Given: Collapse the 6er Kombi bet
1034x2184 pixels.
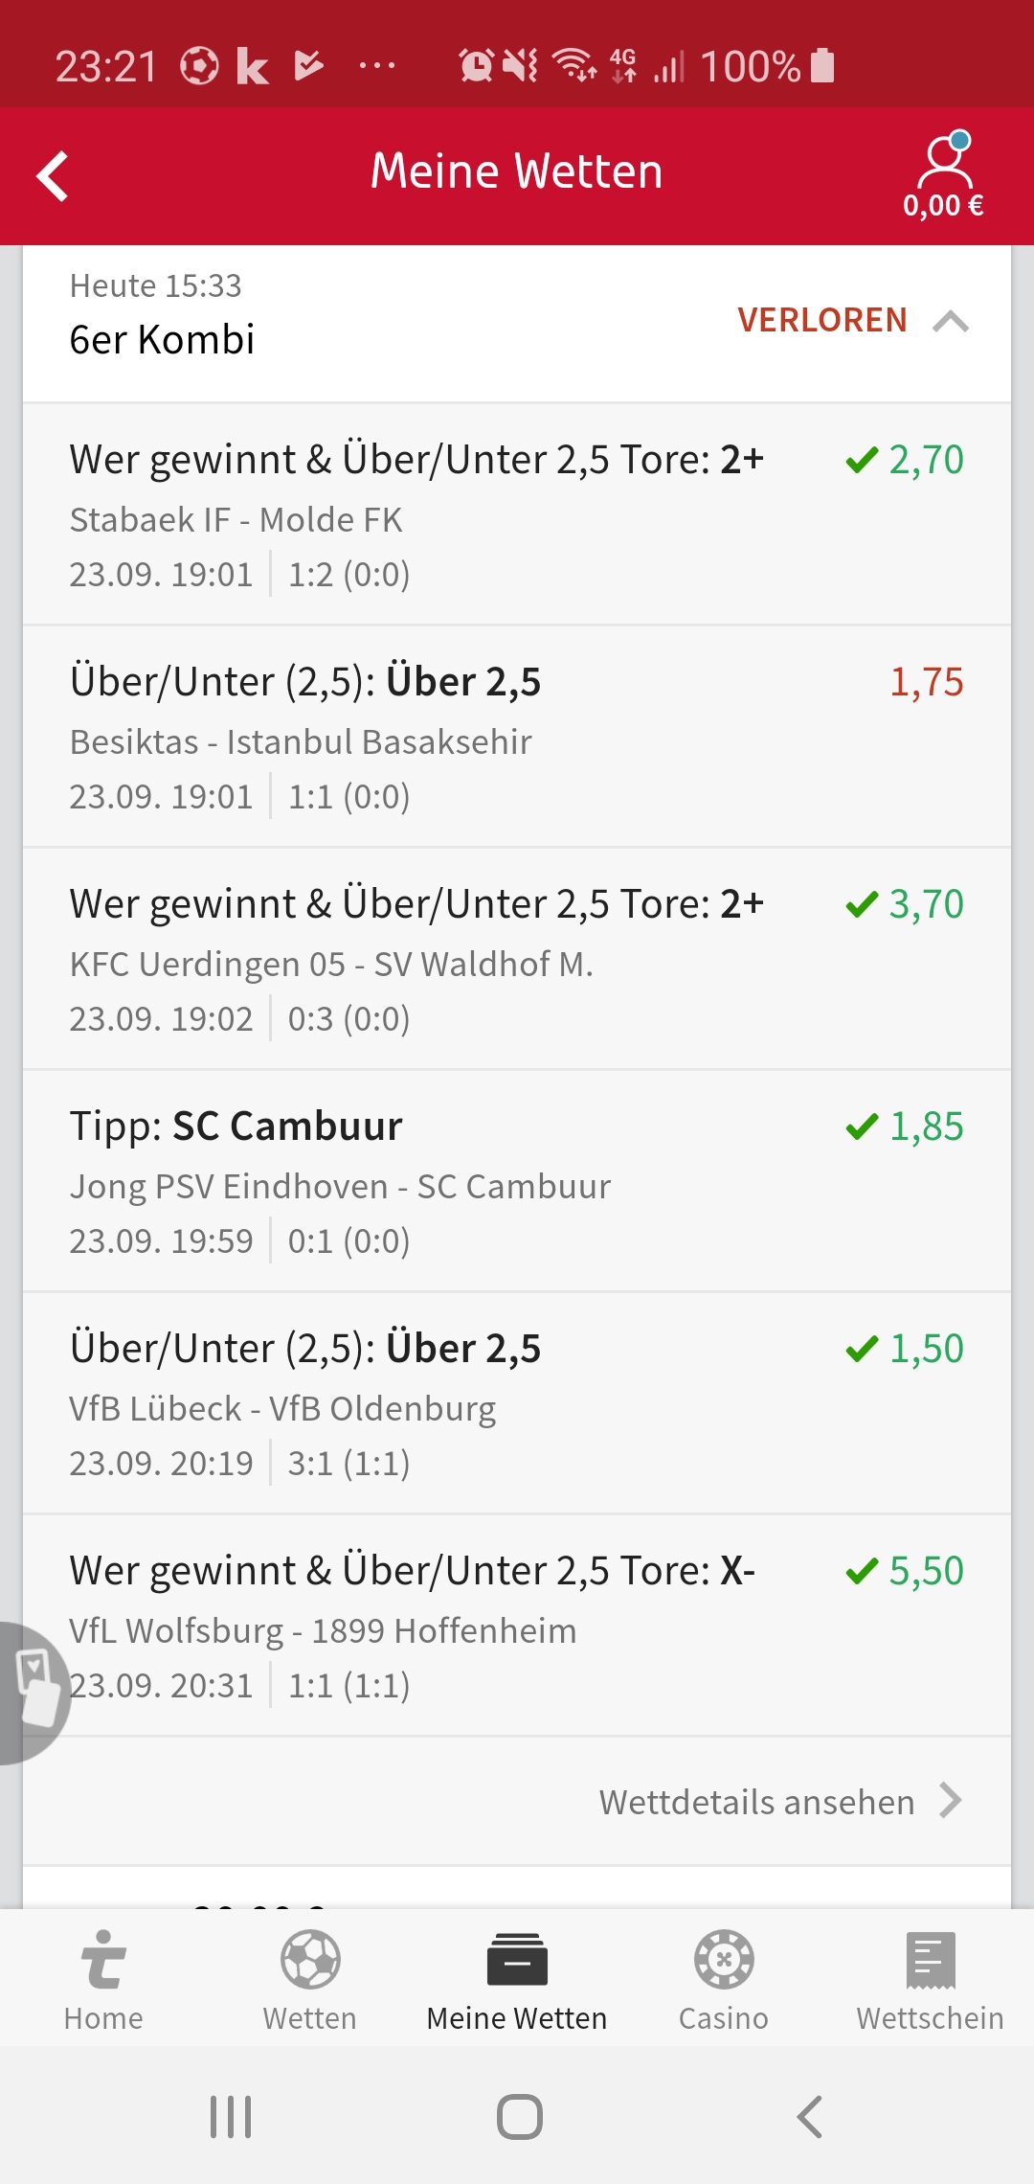Looking at the screenshot, I should tap(951, 322).
